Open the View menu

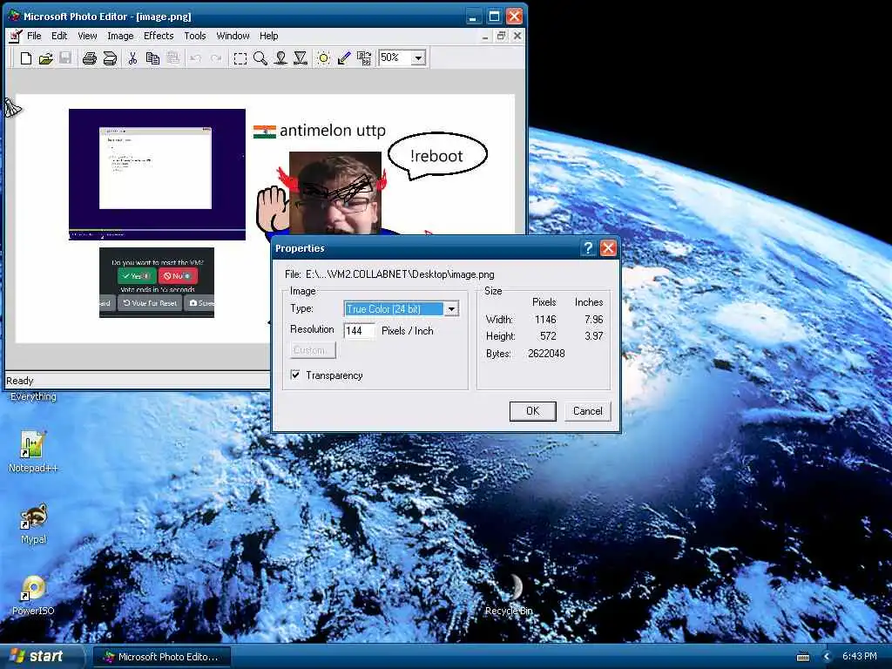pyautogui.click(x=87, y=36)
